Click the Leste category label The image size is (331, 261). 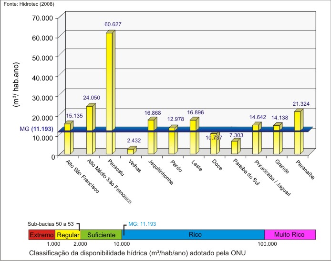pos(197,165)
